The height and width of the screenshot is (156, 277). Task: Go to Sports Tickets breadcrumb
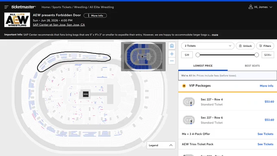[62, 7]
